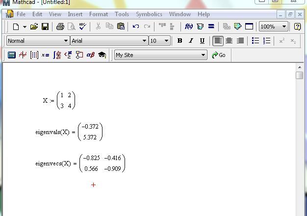Screen dimensions: 307x216
Task: Open the Symbolics menu
Action: pyautogui.click(x=149, y=14)
